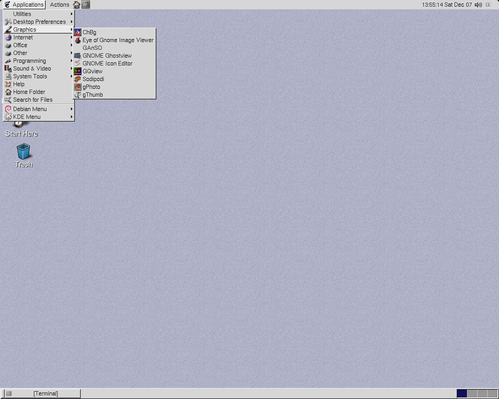Click the Terminal taskbar button
This screenshot has width=499, height=399.
coord(42,394)
